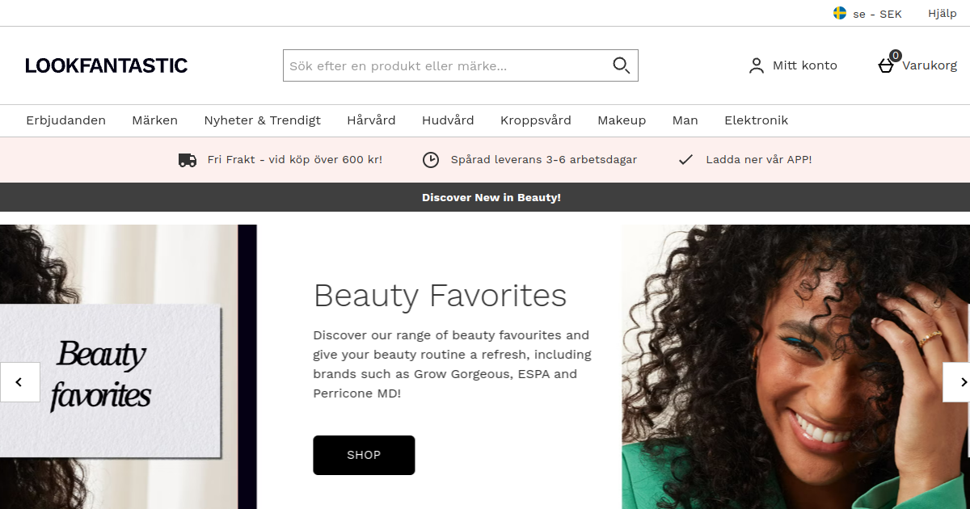Open the Hjälp link
970x509 pixels.
point(943,14)
